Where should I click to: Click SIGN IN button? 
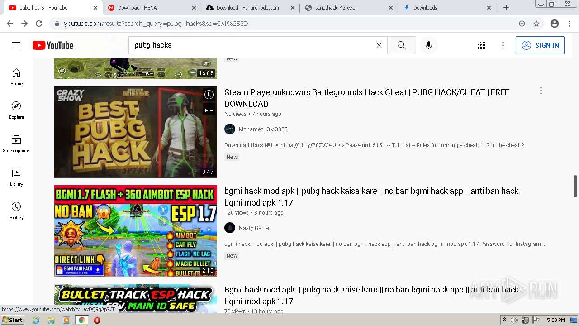point(540,45)
